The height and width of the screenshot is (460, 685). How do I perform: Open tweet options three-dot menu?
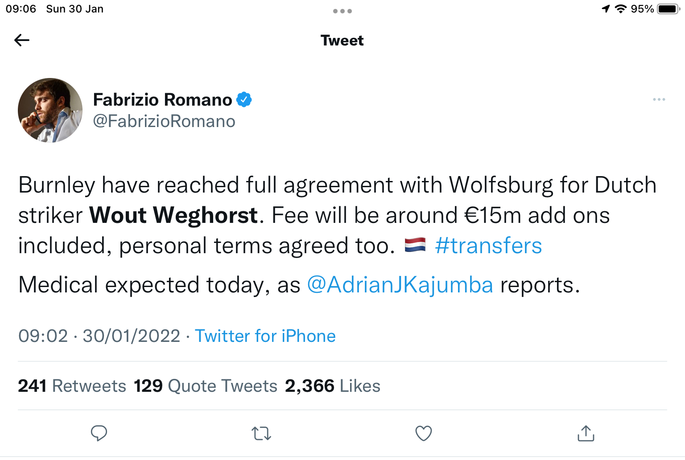click(659, 99)
